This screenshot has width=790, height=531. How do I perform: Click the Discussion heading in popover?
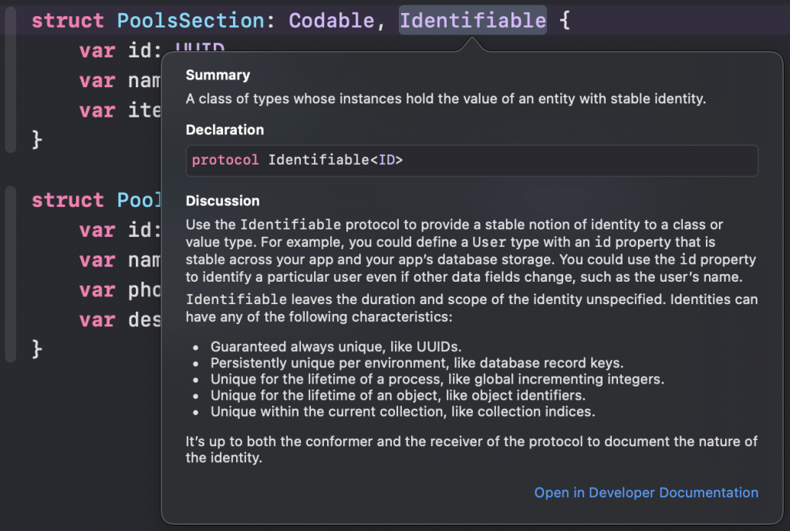click(222, 201)
